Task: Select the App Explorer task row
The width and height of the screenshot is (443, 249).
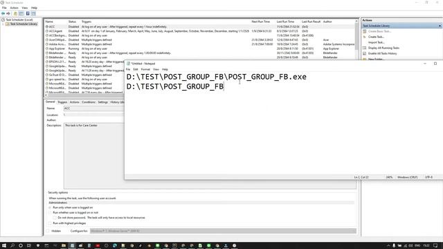Action: 199,48
